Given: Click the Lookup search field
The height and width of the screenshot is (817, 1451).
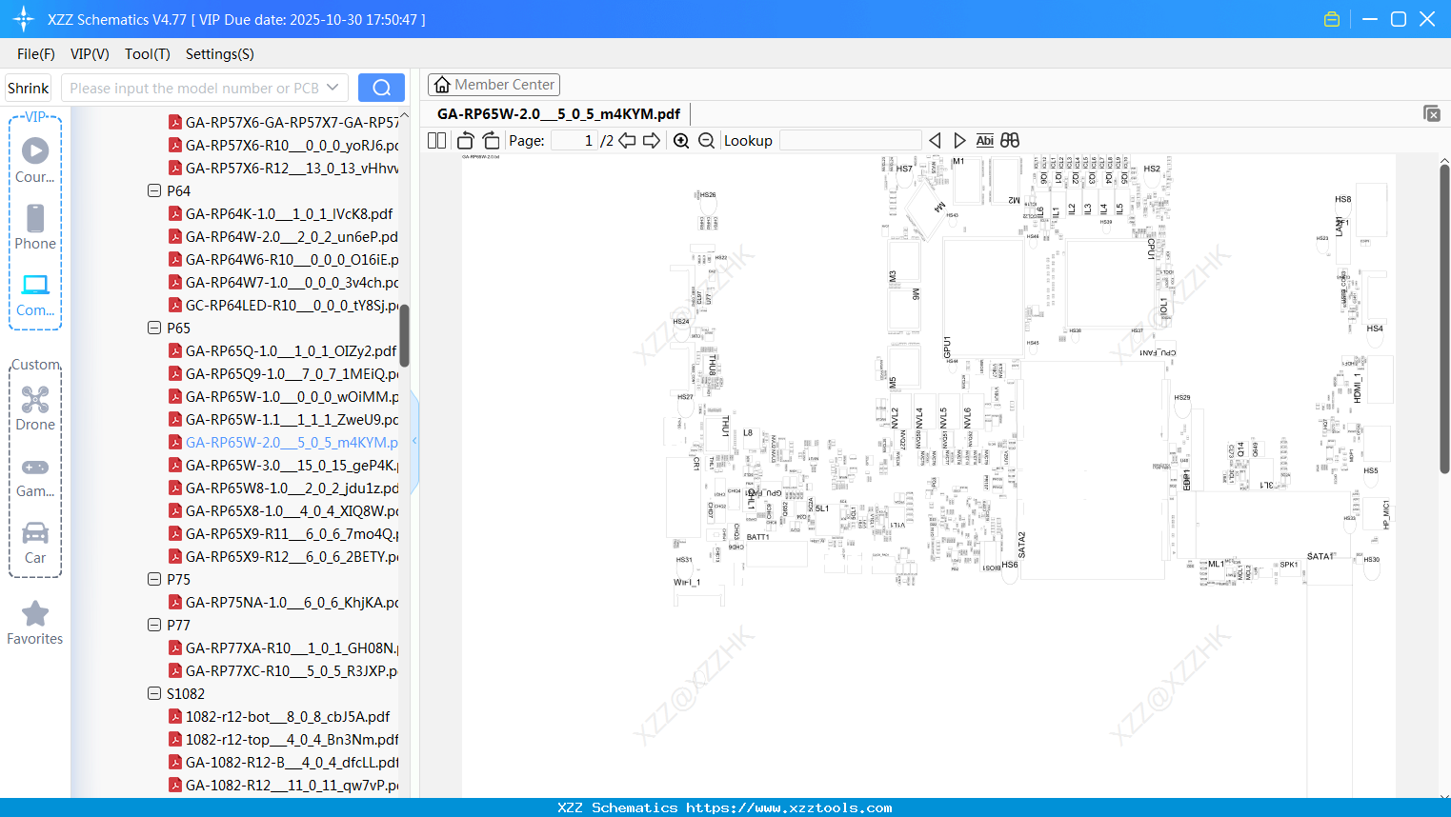Looking at the screenshot, I should point(851,141).
